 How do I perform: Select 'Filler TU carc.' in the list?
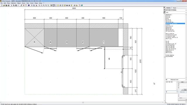[169, 39]
